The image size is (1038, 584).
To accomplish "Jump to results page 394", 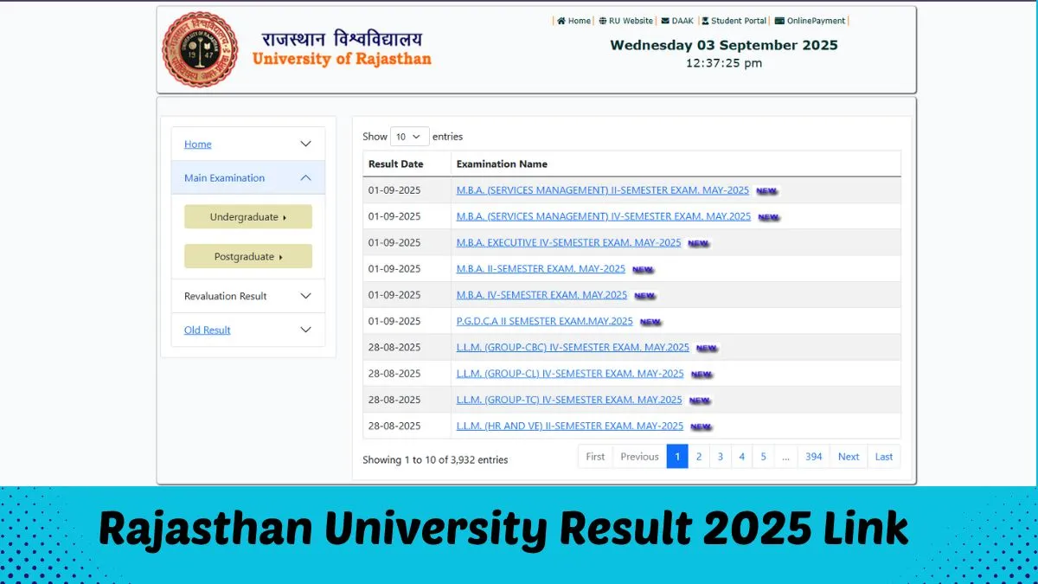I will 814,457.
